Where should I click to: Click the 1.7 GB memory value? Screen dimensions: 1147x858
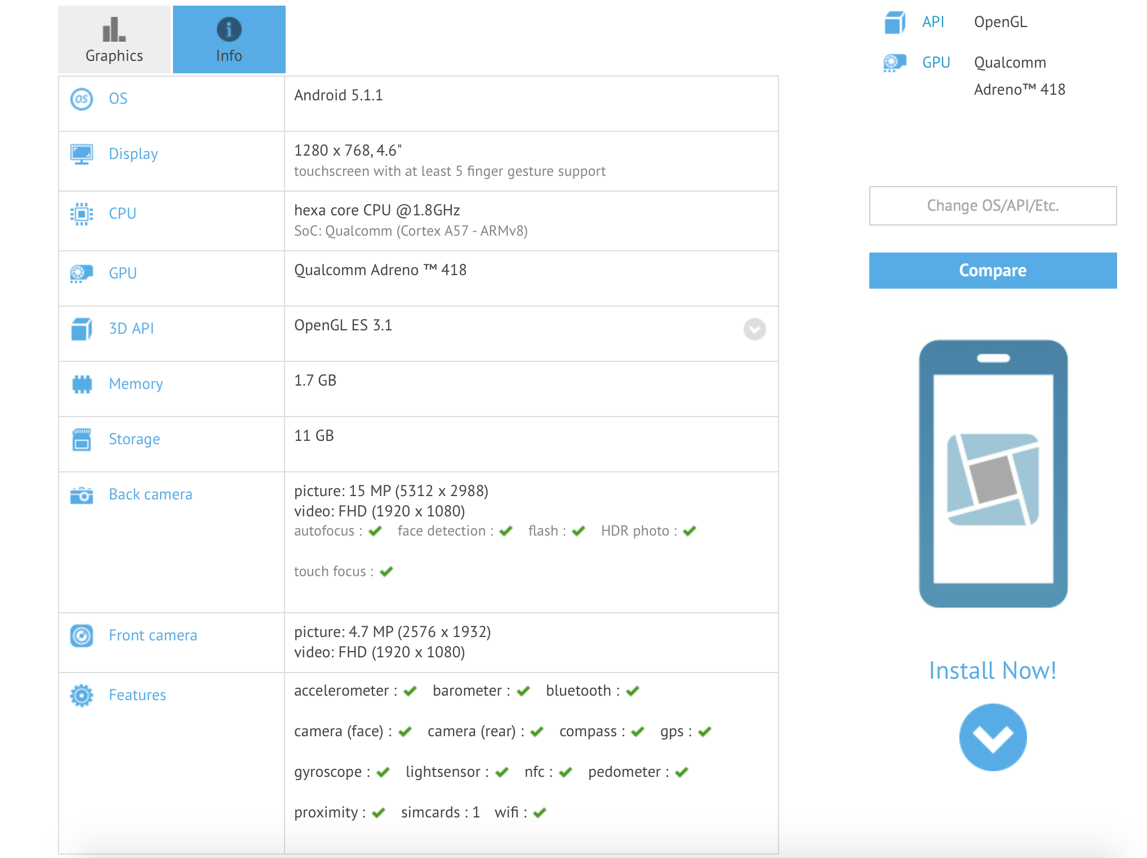315,381
